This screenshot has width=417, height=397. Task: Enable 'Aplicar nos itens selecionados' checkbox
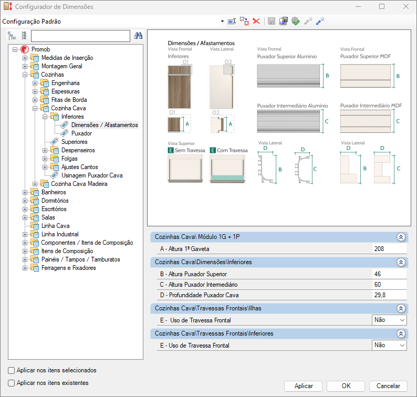[12, 370]
